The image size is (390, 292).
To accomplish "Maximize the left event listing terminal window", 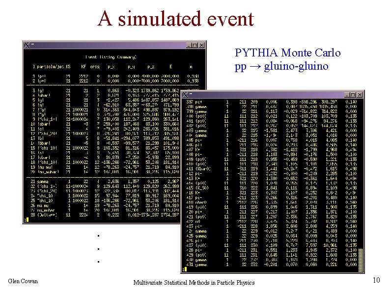I will 195,45.
